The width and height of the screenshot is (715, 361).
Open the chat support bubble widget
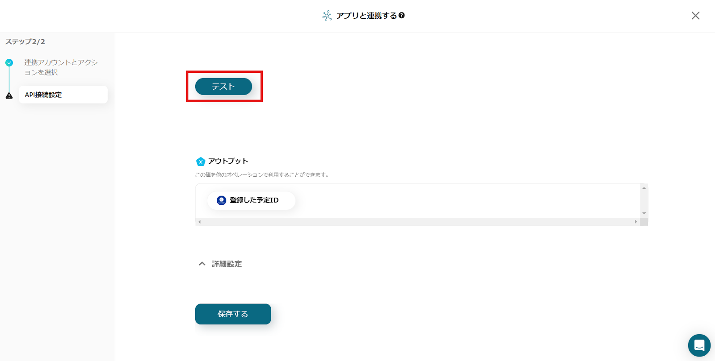tap(699, 345)
